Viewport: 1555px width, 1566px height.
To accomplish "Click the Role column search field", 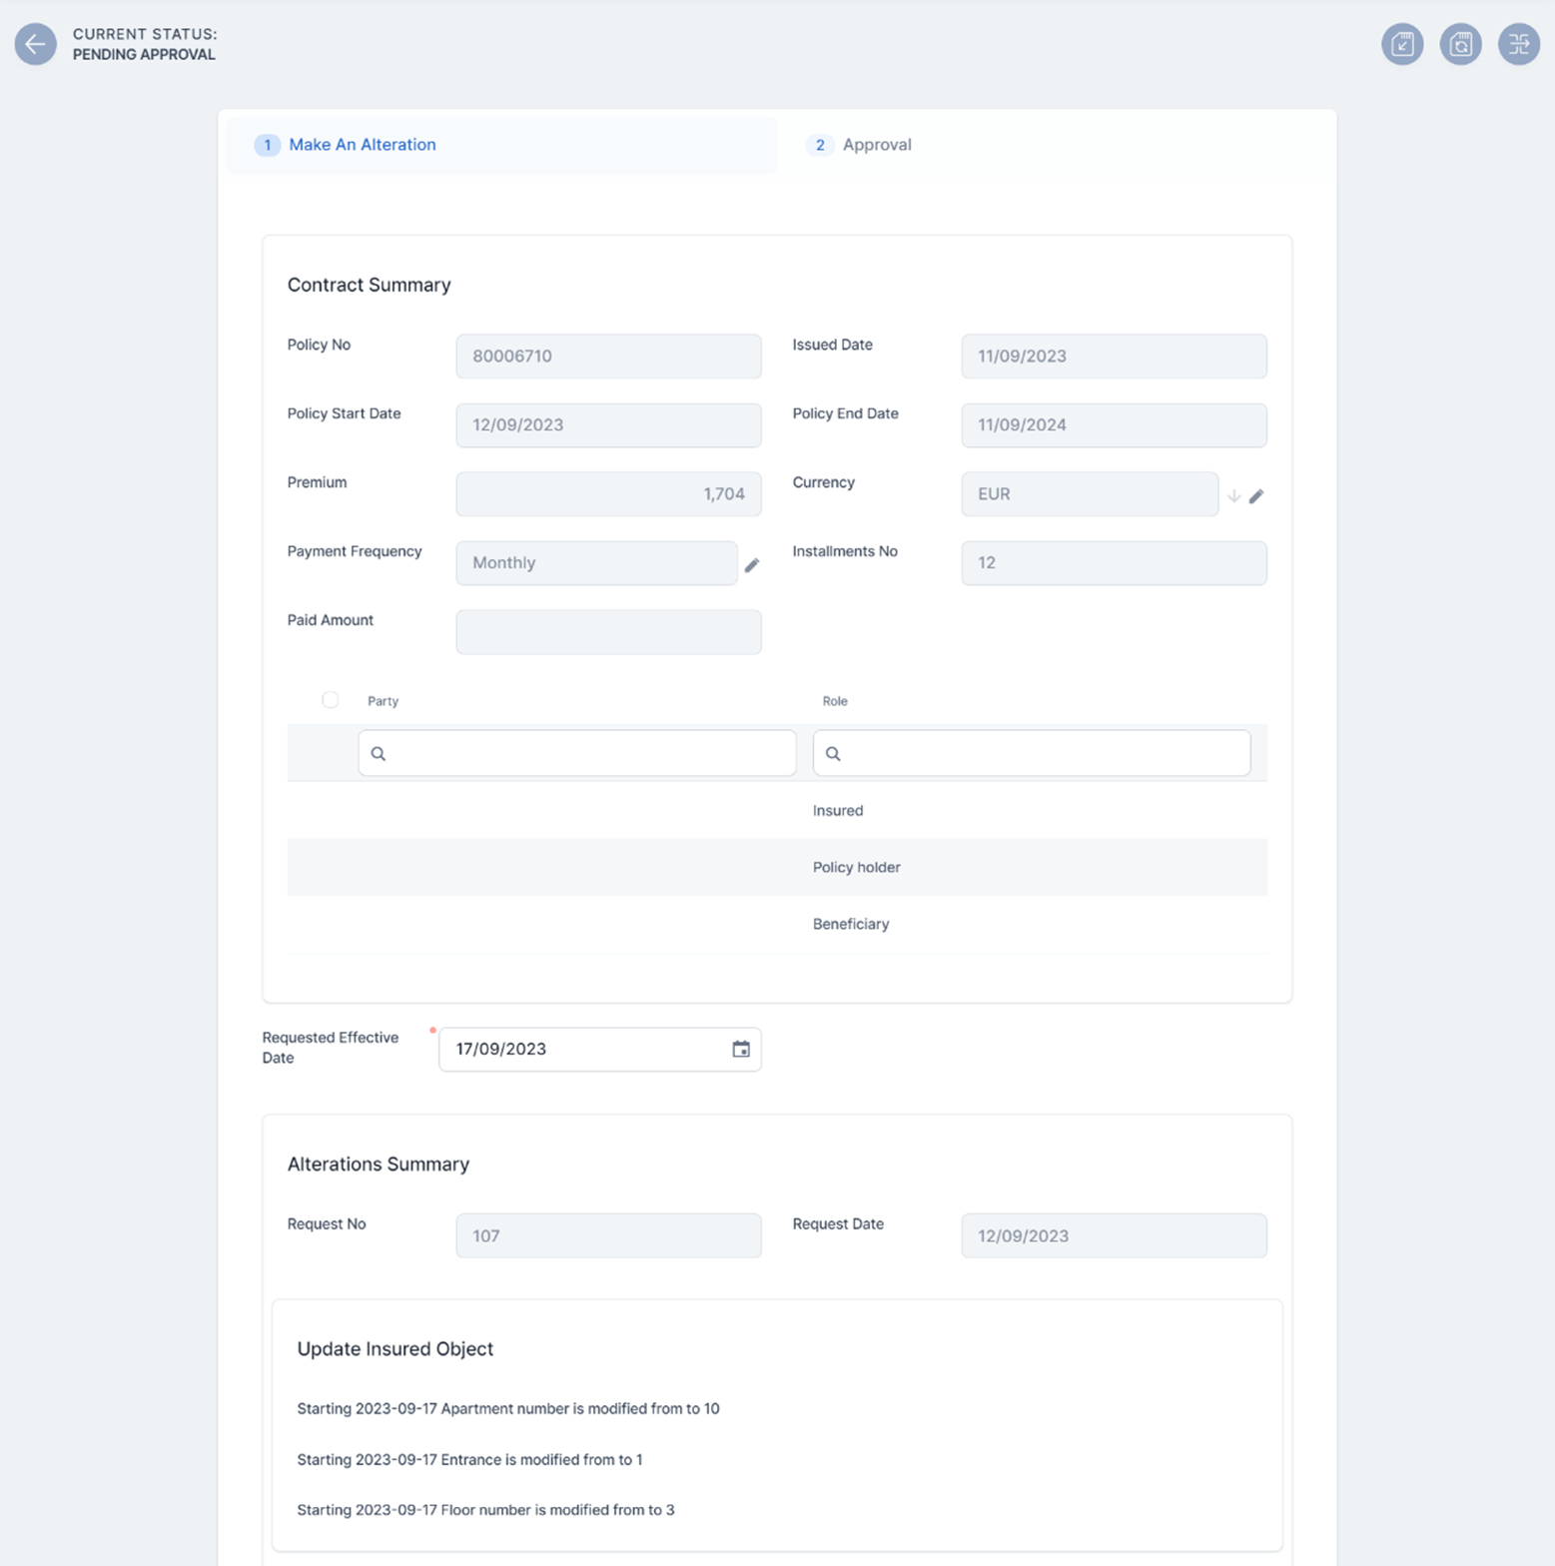I will click(1031, 753).
